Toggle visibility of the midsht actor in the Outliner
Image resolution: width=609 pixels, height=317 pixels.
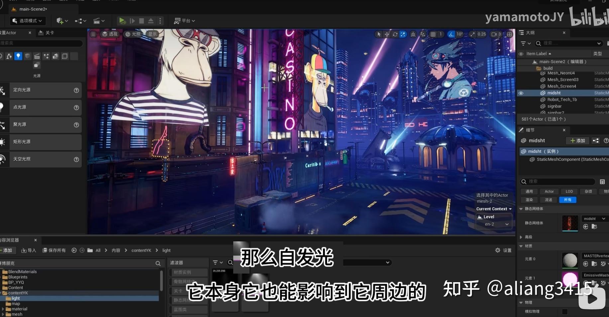[x=521, y=93]
